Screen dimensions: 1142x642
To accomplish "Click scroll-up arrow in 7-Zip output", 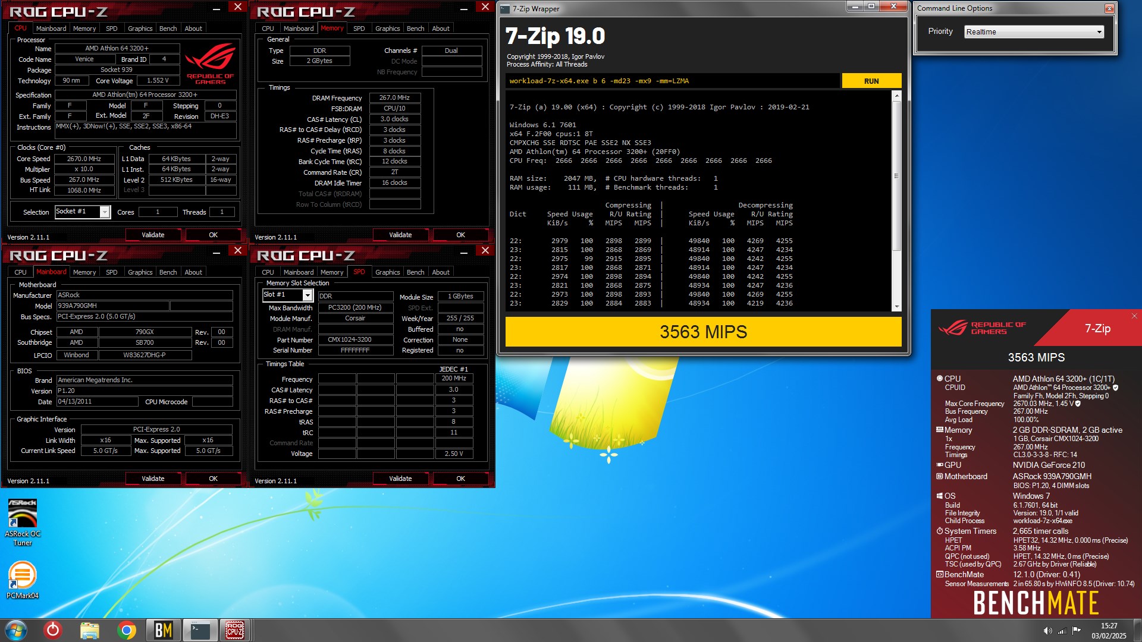I will point(896,96).
